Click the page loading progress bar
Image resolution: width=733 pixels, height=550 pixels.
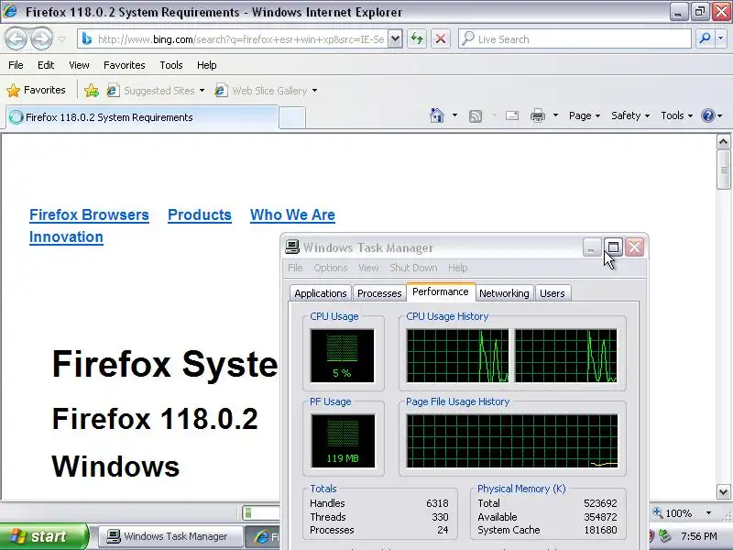pos(261,513)
